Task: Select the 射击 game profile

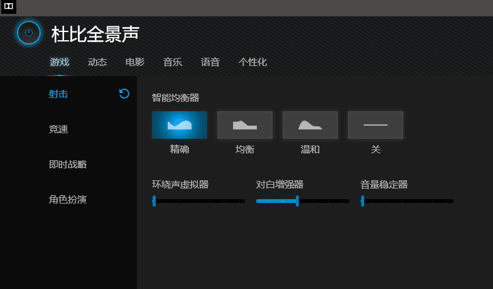Action: coord(58,94)
